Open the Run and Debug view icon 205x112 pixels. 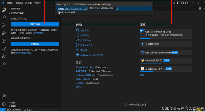(4, 33)
